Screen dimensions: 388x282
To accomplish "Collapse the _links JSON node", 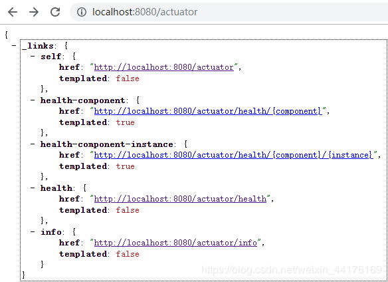I will coord(14,46).
